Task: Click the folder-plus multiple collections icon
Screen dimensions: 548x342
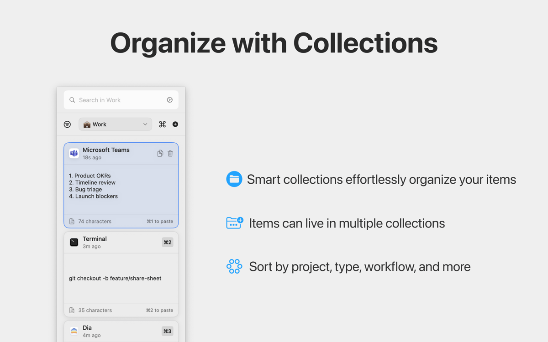Action: click(x=234, y=223)
